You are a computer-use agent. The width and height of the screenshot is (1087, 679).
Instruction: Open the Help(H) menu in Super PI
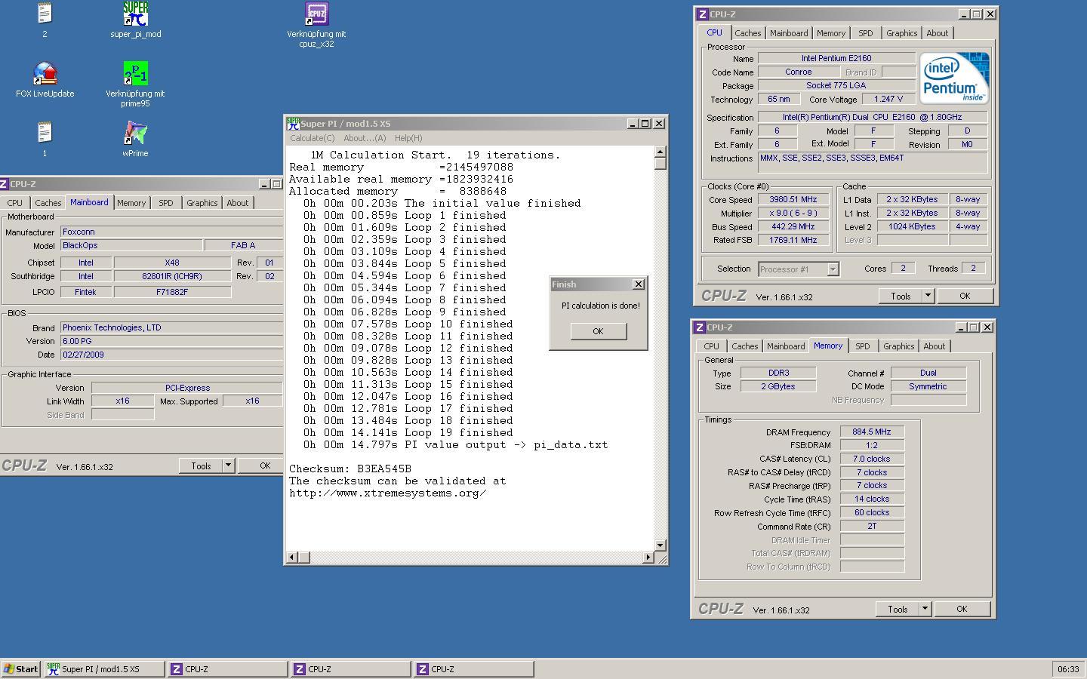click(408, 138)
